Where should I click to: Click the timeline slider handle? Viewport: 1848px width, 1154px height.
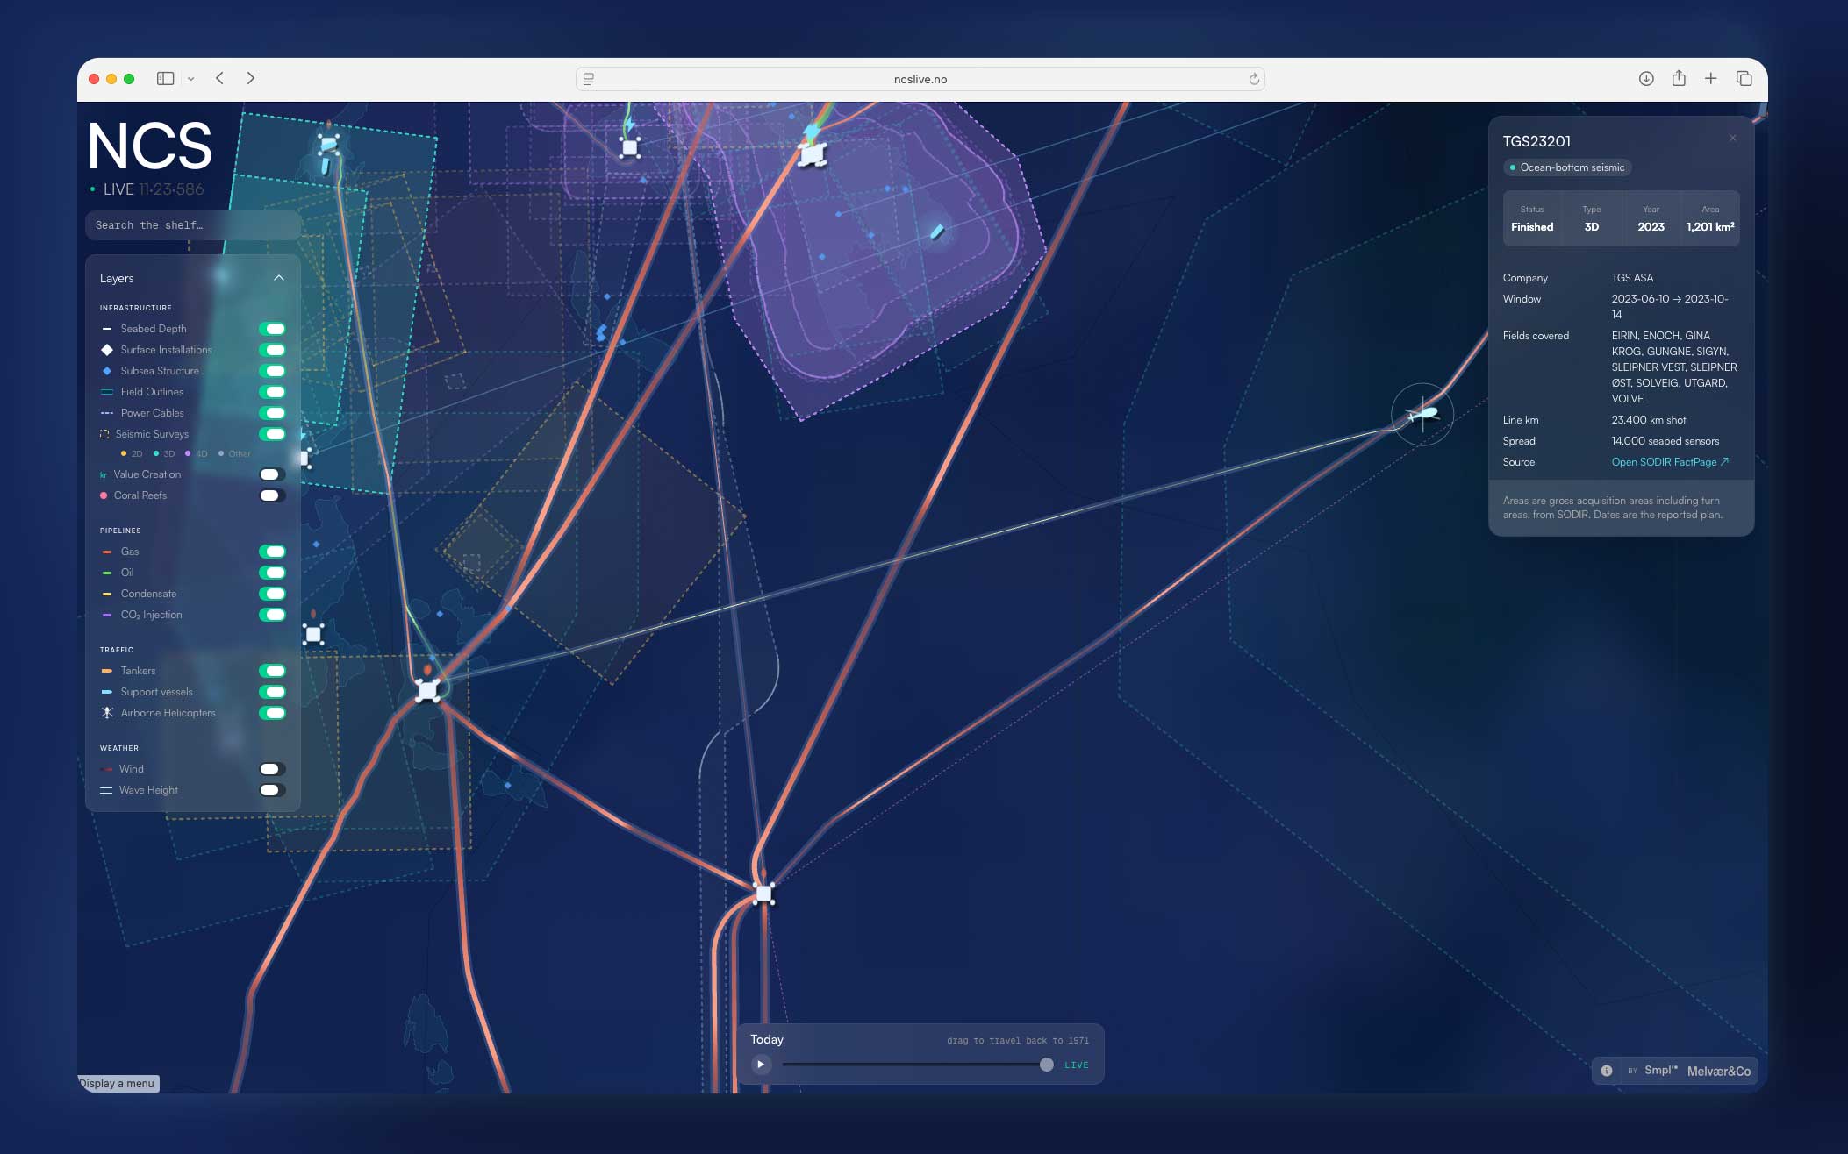1047,1065
